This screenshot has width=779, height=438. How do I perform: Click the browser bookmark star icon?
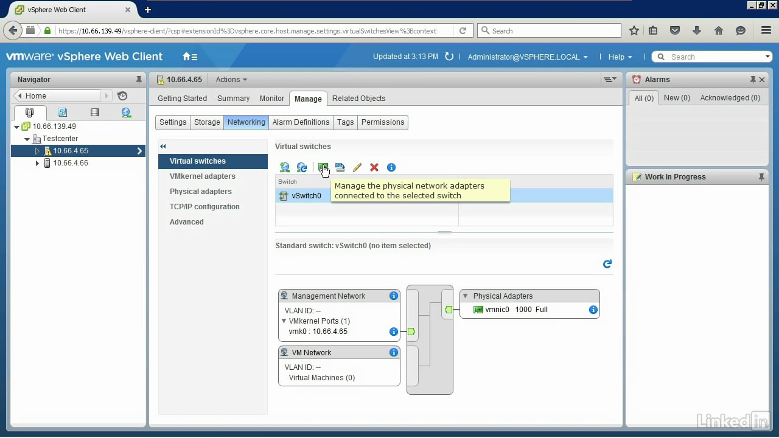pos(634,30)
